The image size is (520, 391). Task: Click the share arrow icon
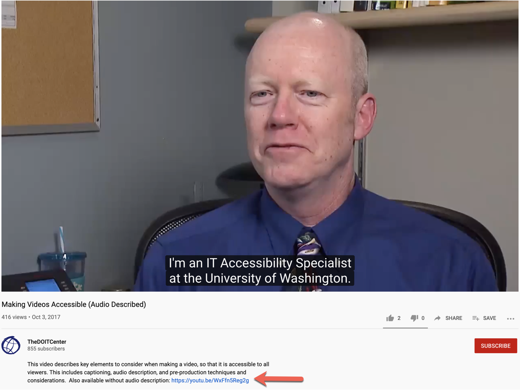point(437,318)
